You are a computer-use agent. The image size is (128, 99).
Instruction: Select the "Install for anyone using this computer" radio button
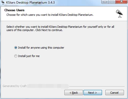click(x=16, y=48)
